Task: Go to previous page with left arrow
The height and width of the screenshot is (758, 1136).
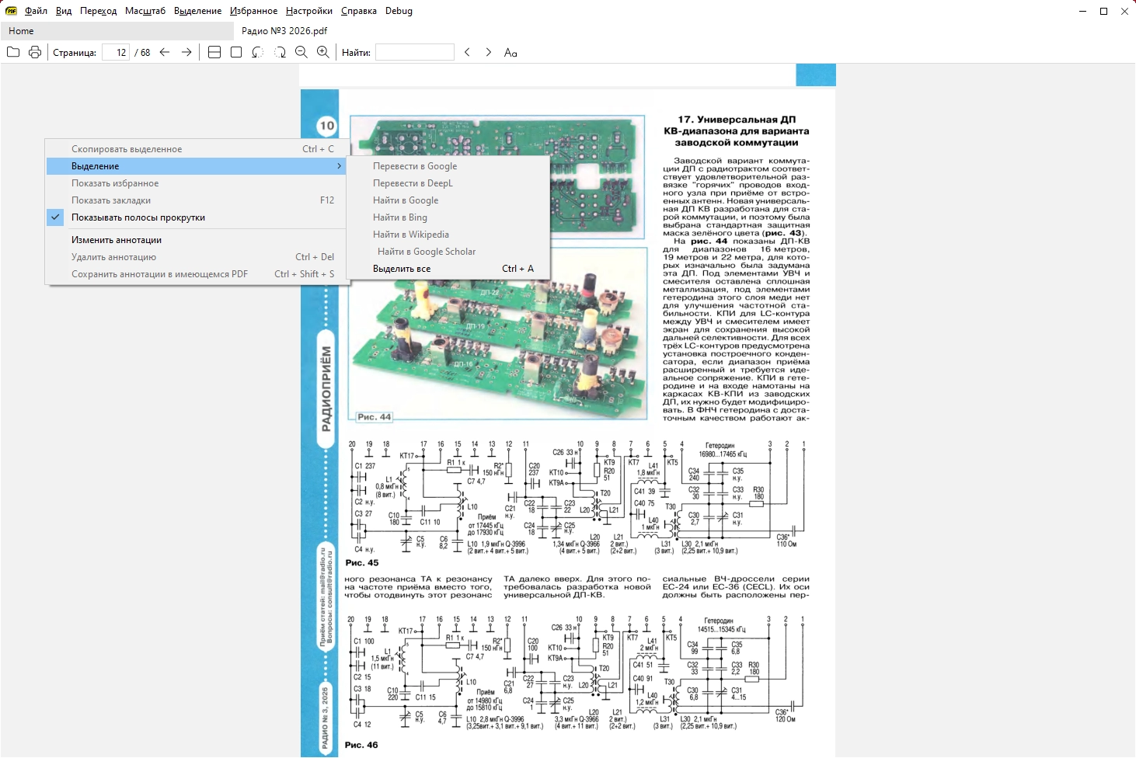Action: (165, 52)
